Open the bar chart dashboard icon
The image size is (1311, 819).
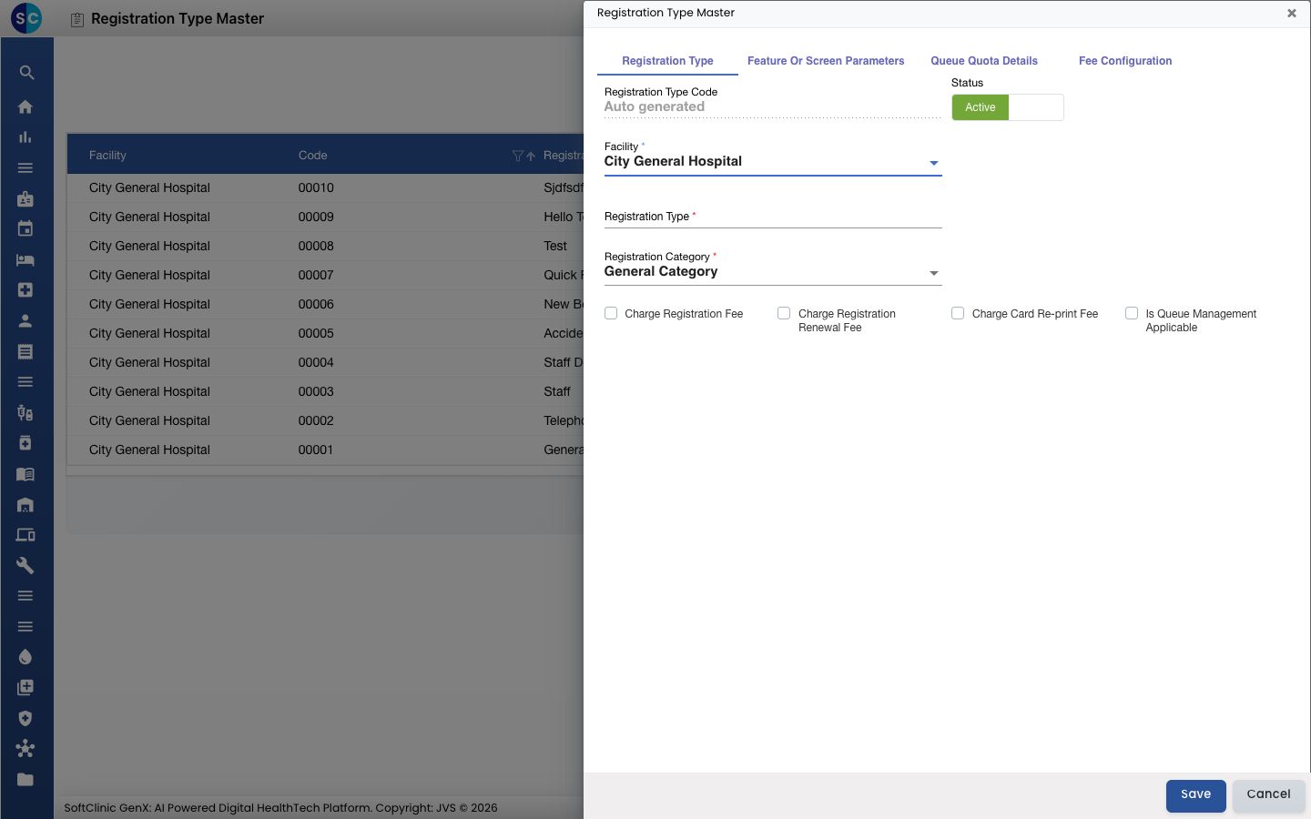pos(25,137)
